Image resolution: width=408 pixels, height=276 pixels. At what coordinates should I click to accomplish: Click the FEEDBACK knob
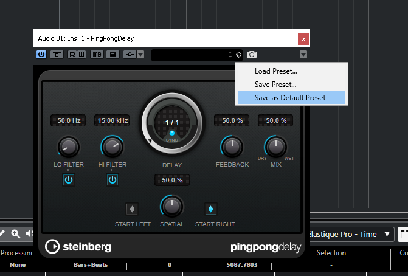232,147
